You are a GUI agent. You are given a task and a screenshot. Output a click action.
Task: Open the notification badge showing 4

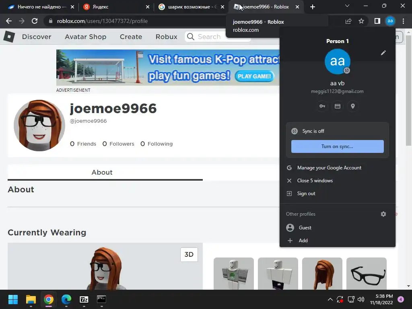pyautogui.click(x=401, y=299)
